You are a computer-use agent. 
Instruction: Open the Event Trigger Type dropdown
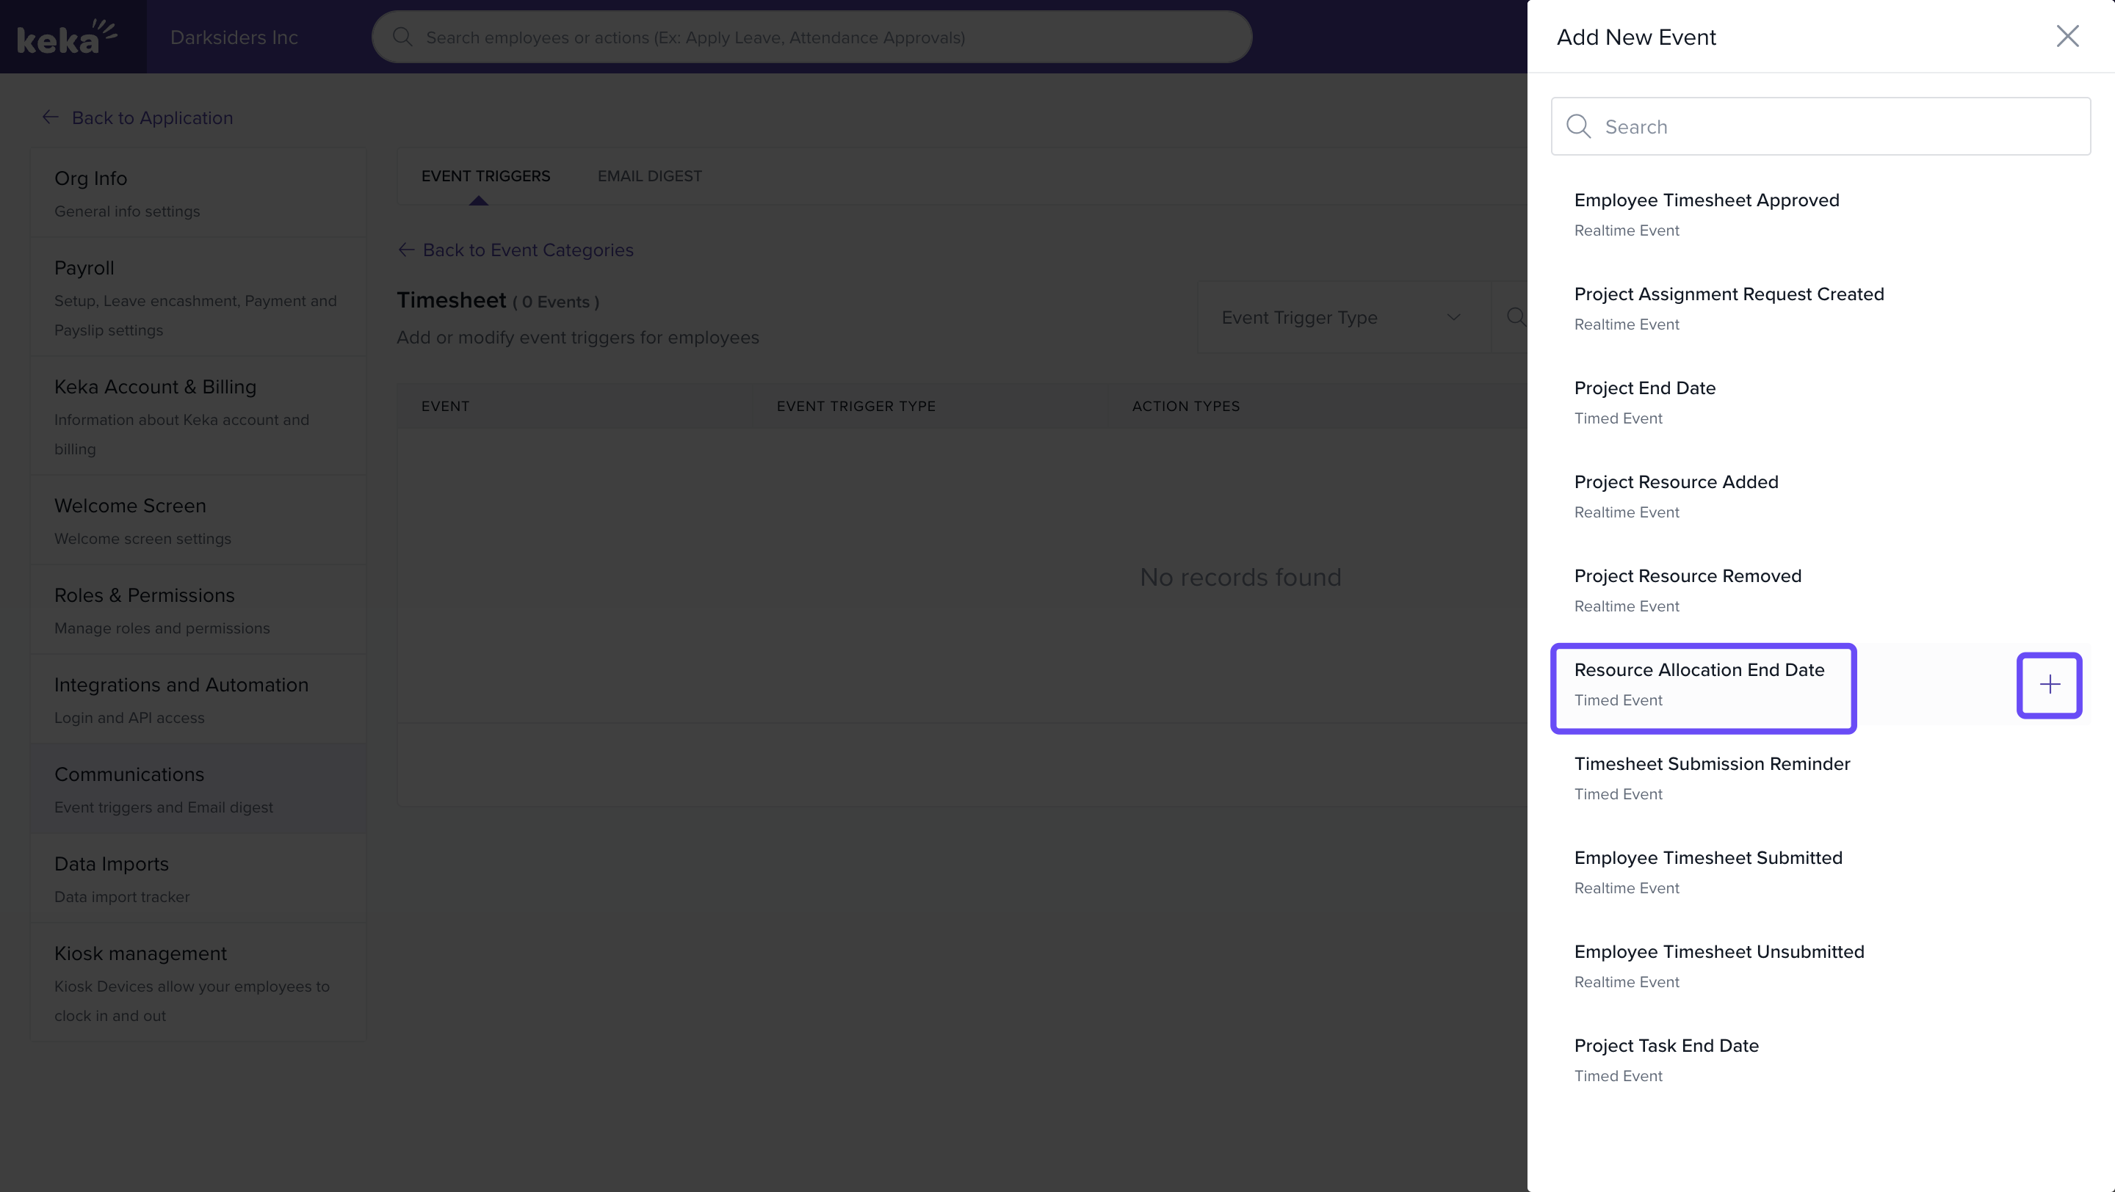click(1343, 318)
